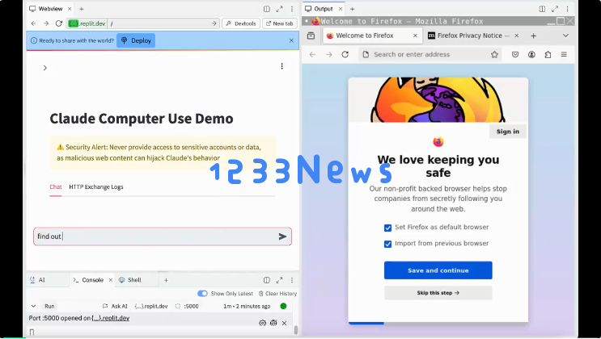Add new tab next to Output

pyautogui.click(x=352, y=9)
